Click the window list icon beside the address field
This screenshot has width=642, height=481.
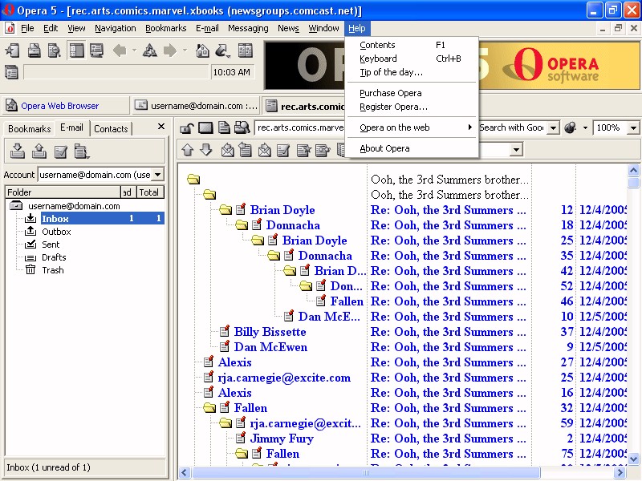click(11, 72)
